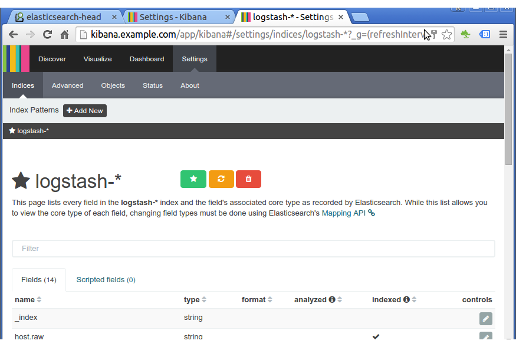Go back in browser history
Screen dimensions: 516x347
coord(13,35)
